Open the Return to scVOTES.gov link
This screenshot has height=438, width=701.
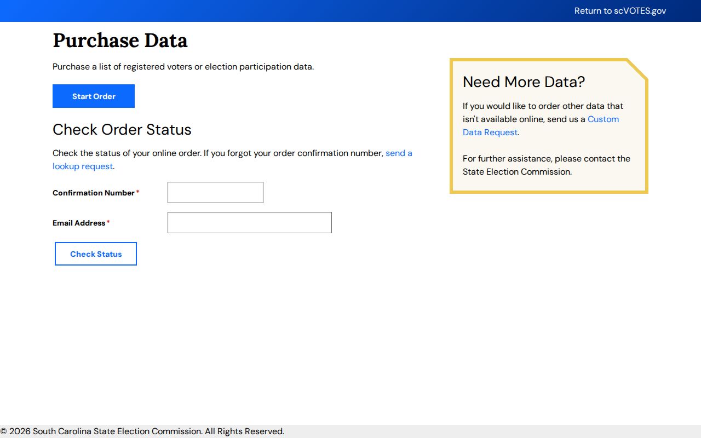(x=620, y=11)
